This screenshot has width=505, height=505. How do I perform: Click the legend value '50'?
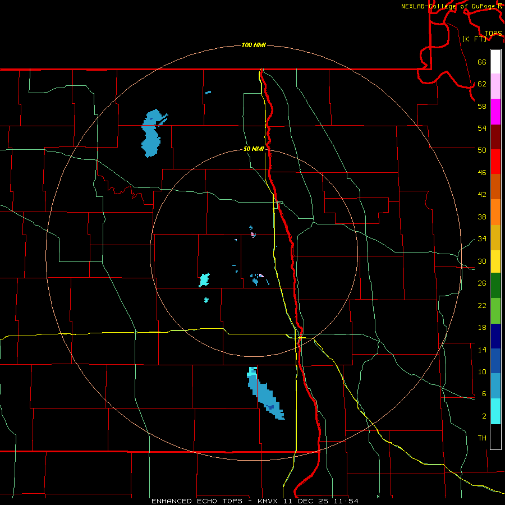tap(482, 150)
